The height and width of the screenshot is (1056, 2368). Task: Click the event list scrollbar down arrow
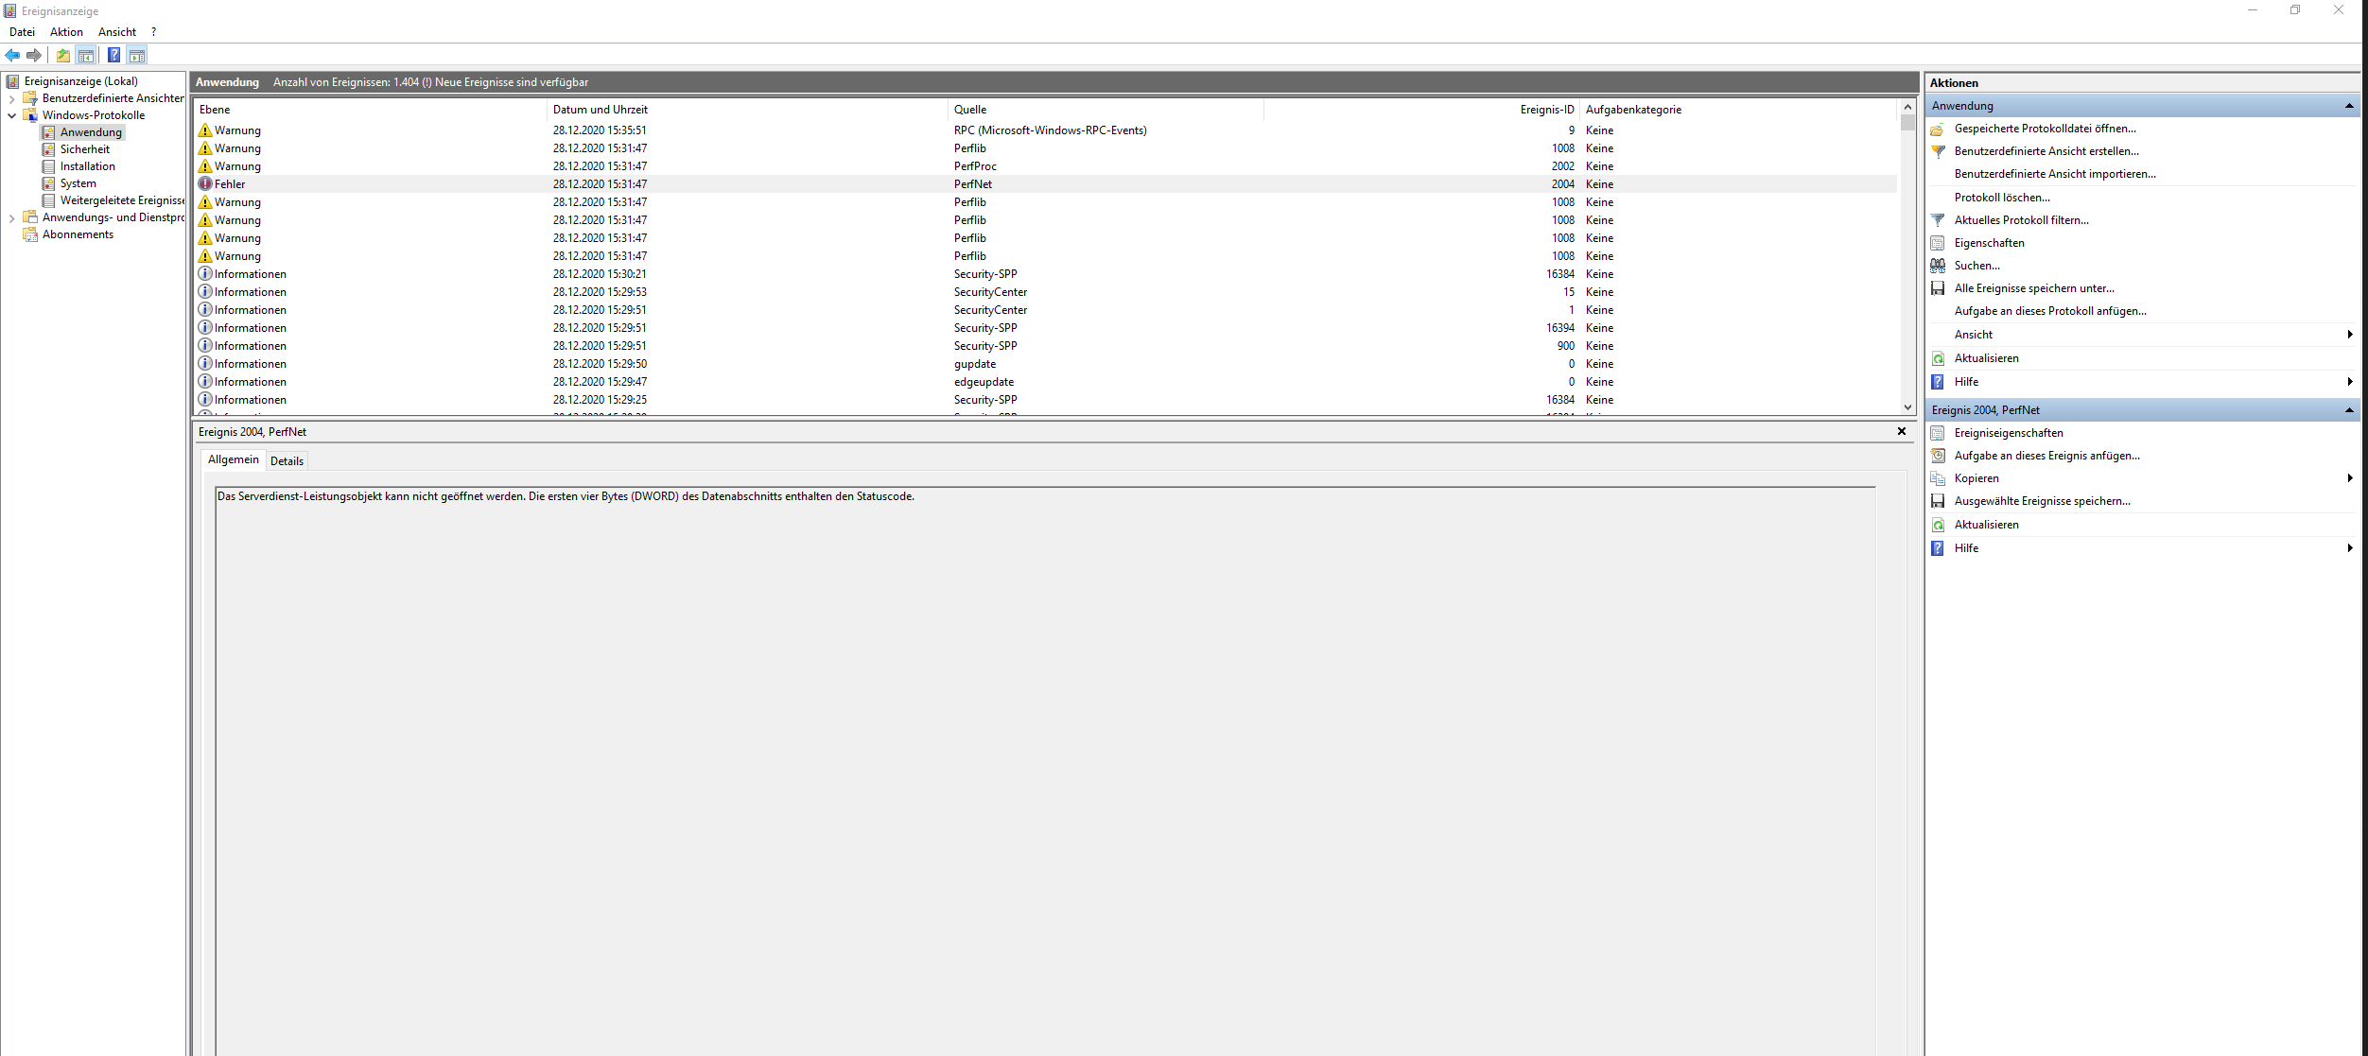1907,407
